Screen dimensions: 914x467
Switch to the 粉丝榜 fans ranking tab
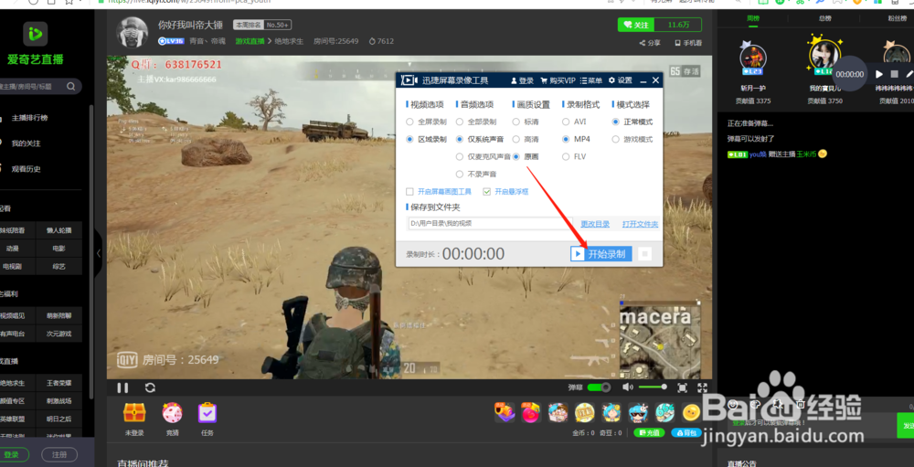(x=898, y=18)
